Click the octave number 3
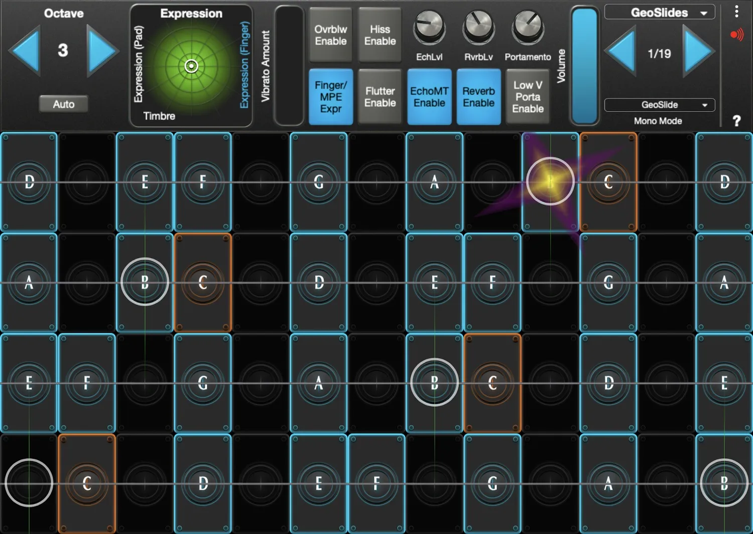The width and height of the screenshot is (753, 534). pos(63,50)
